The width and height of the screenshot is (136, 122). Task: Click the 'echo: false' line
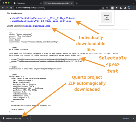(x=14, y=40)
